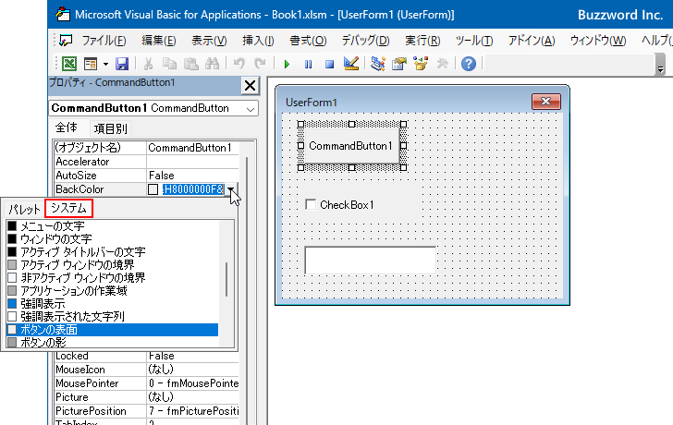Screen dimensions: 673x425
Task: Switch to the 全体 tab
Action: (67, 127)
